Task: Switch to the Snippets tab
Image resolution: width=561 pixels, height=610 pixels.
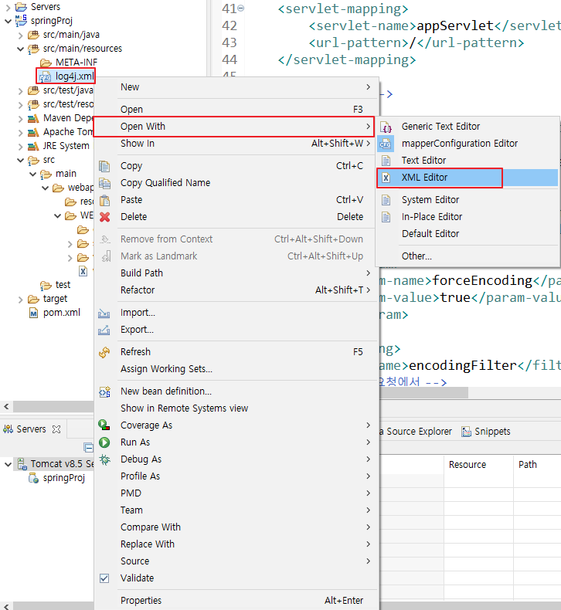Action: 486,432
